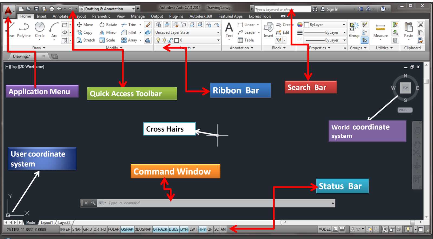433x239 pixels.
Task: Click the Linear dimension tool
Action: 246,25
